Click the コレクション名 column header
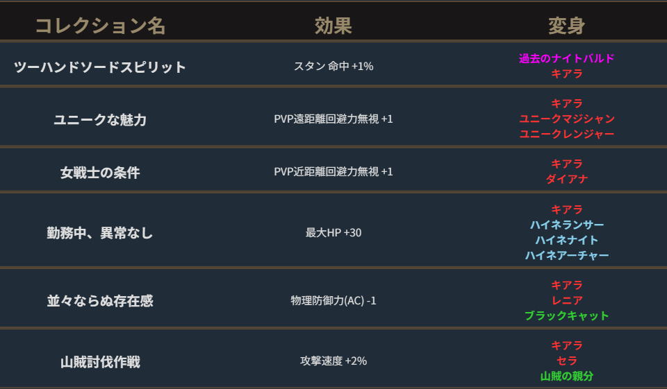 coord(100,26)
